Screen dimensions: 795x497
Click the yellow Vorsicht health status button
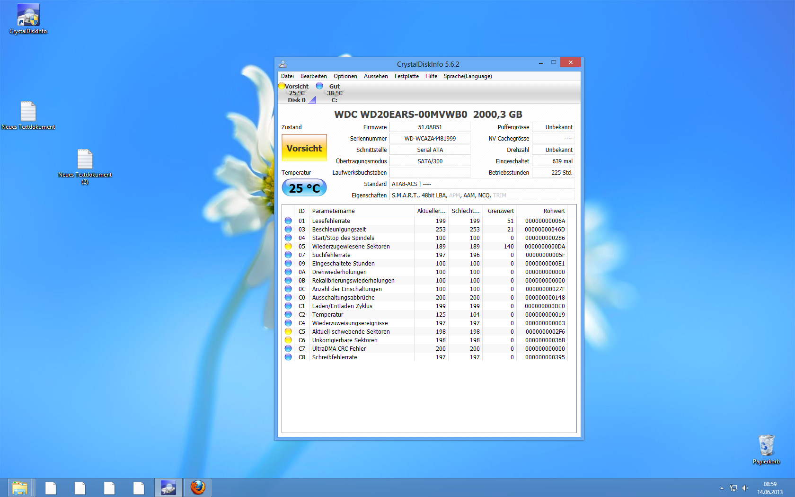pyautogui.click(x=304, y=149)
